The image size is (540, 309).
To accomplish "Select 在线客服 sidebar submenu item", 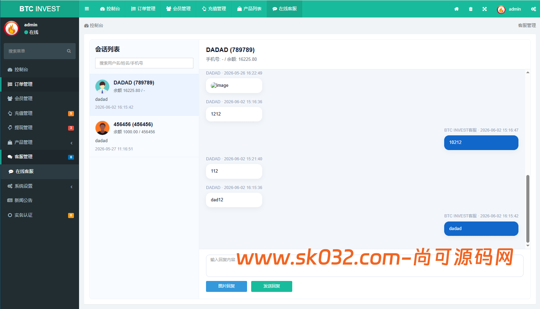I will (x=39, y=171).
